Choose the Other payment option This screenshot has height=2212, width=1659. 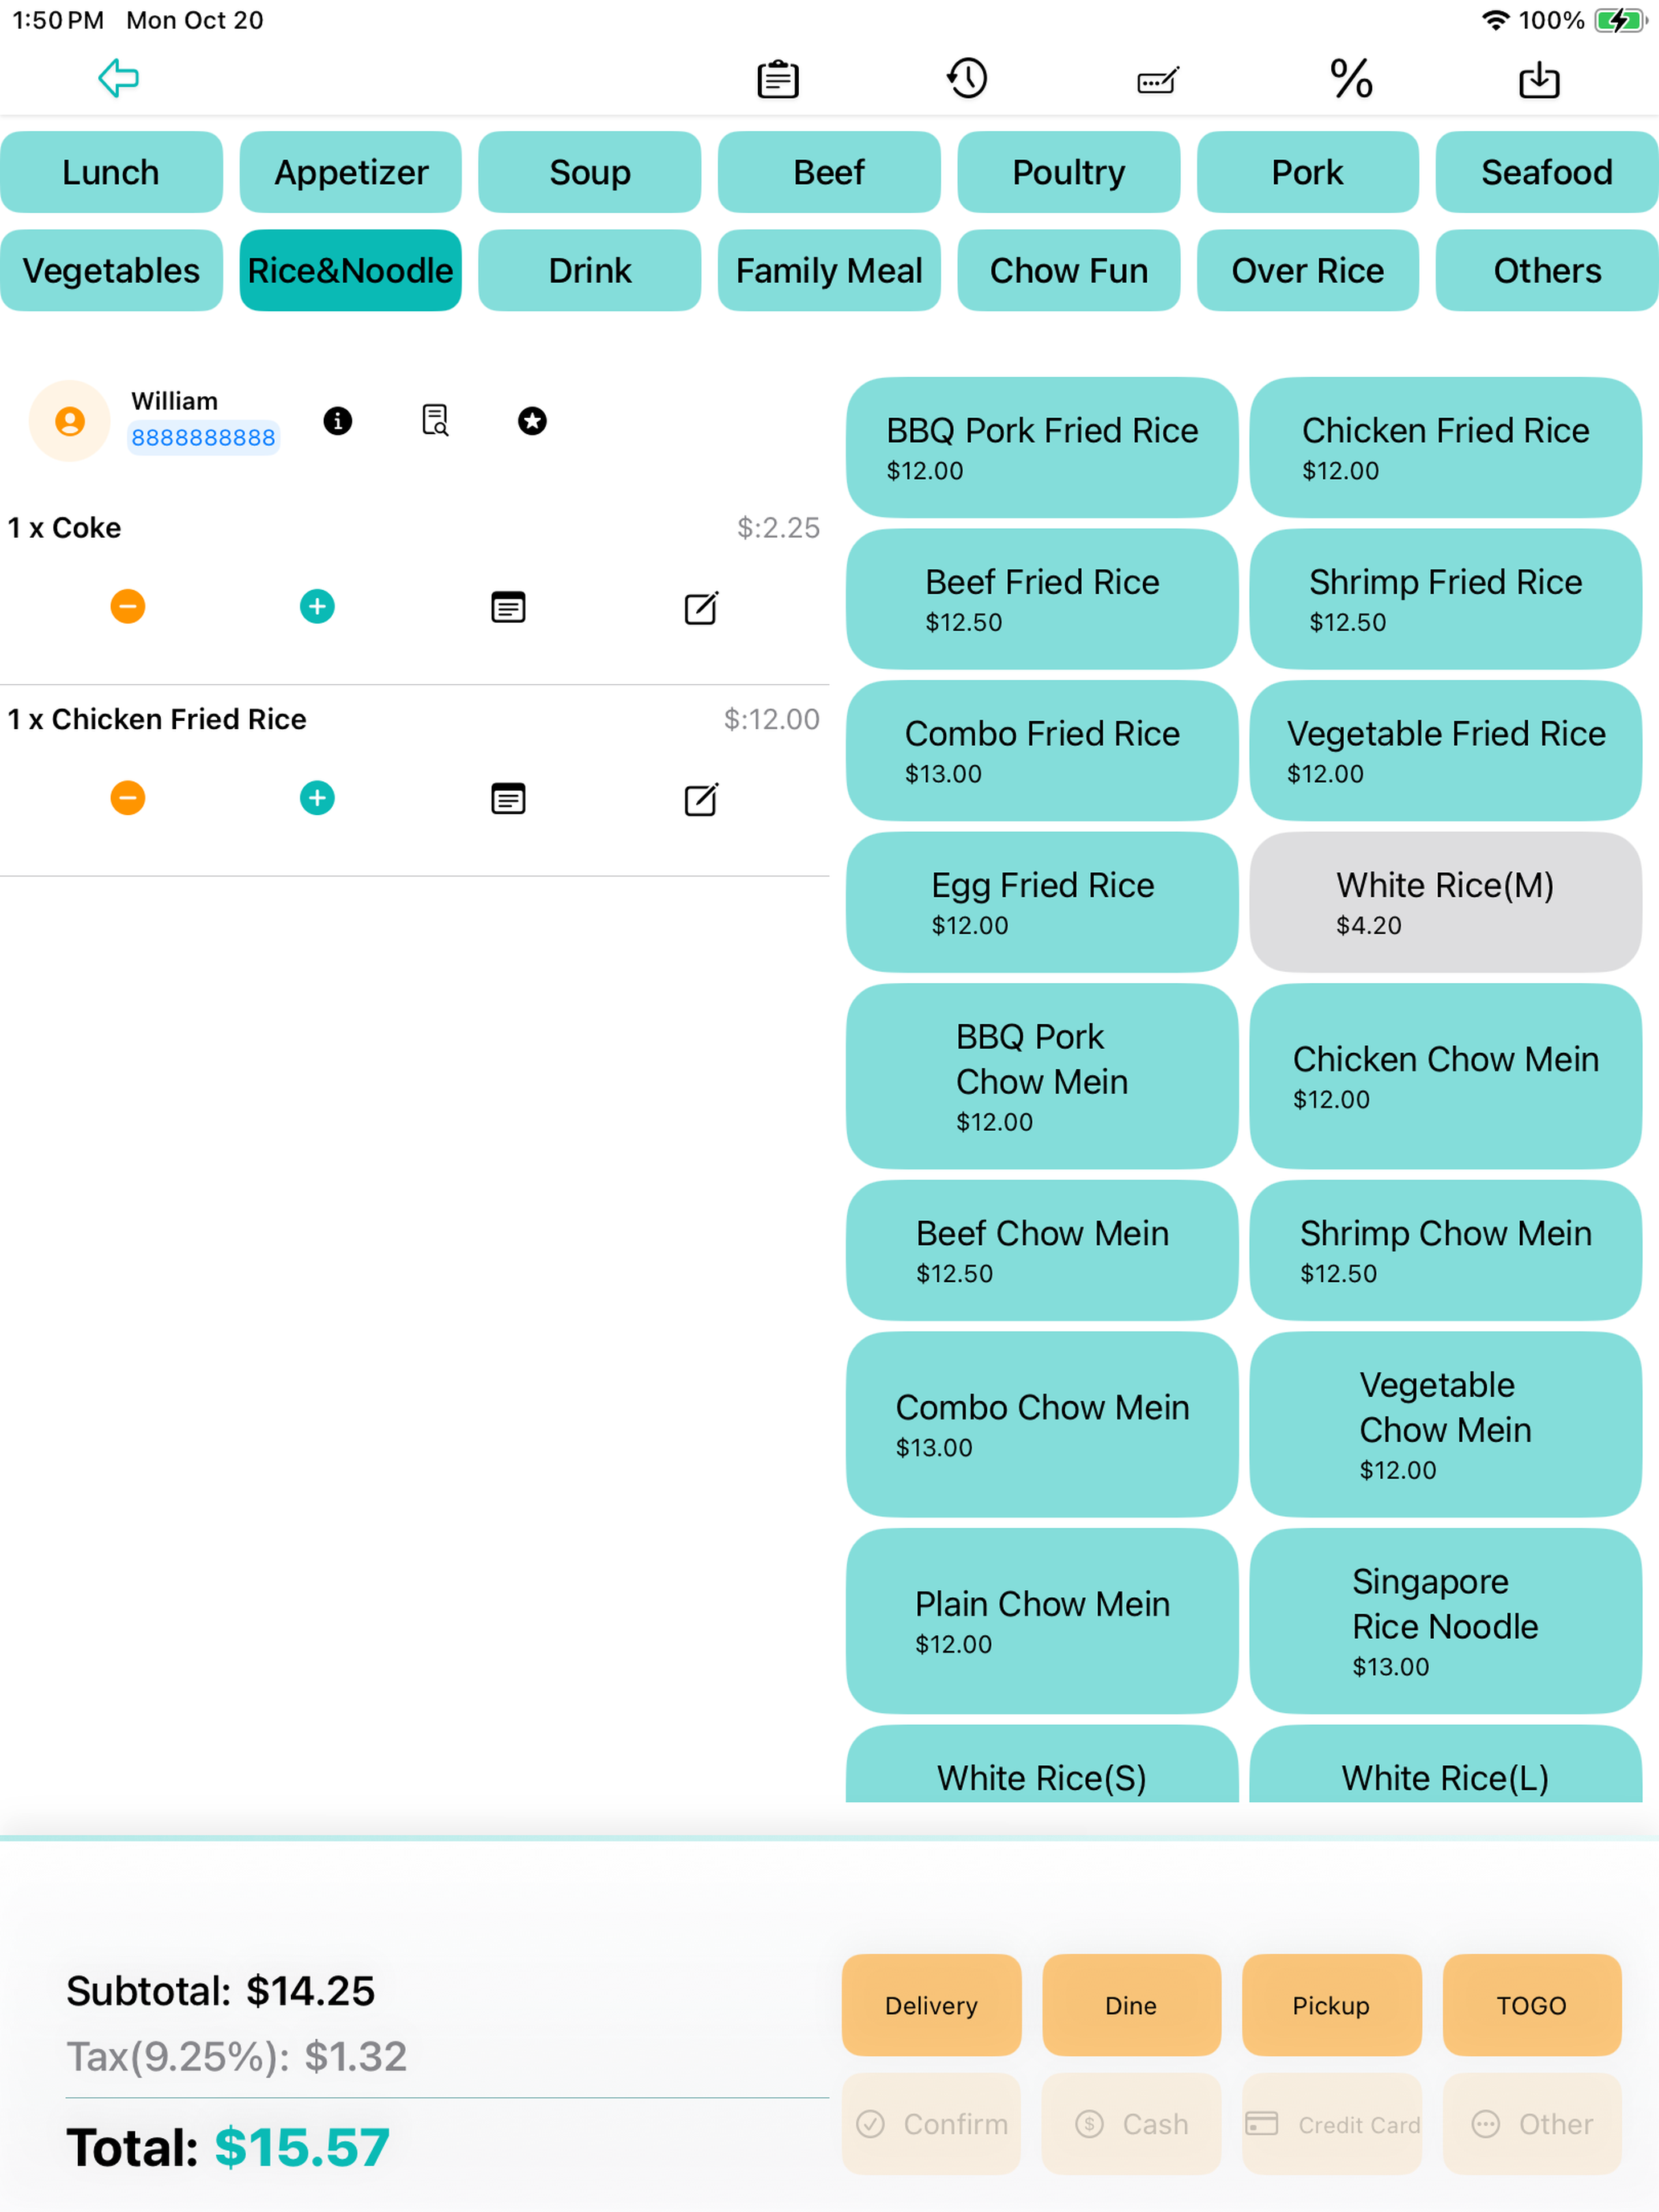coord(1531,2123)
